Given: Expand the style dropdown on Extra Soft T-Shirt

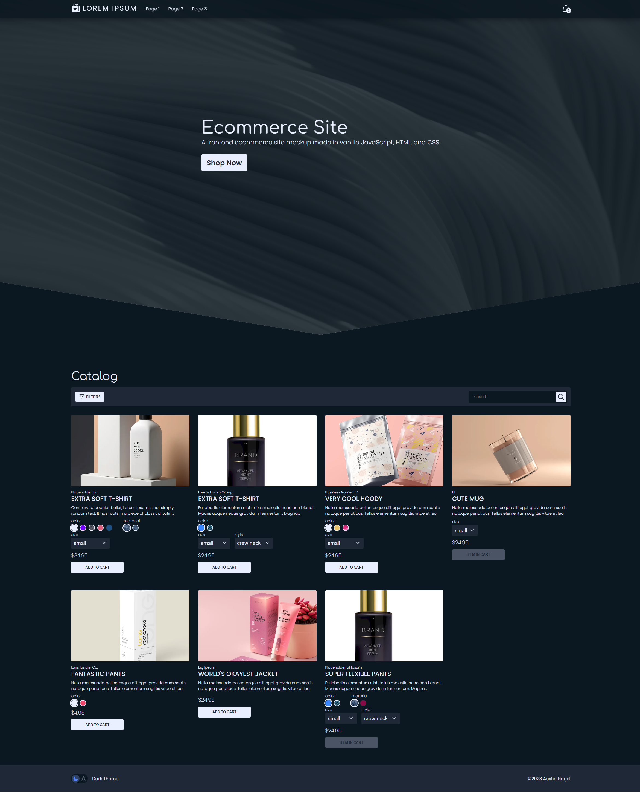Looking at the screenshot, I should (253, 542).
